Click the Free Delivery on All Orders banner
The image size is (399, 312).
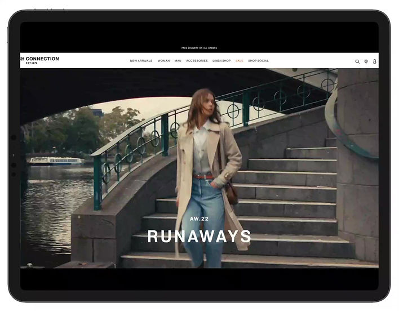pos(200,48)
